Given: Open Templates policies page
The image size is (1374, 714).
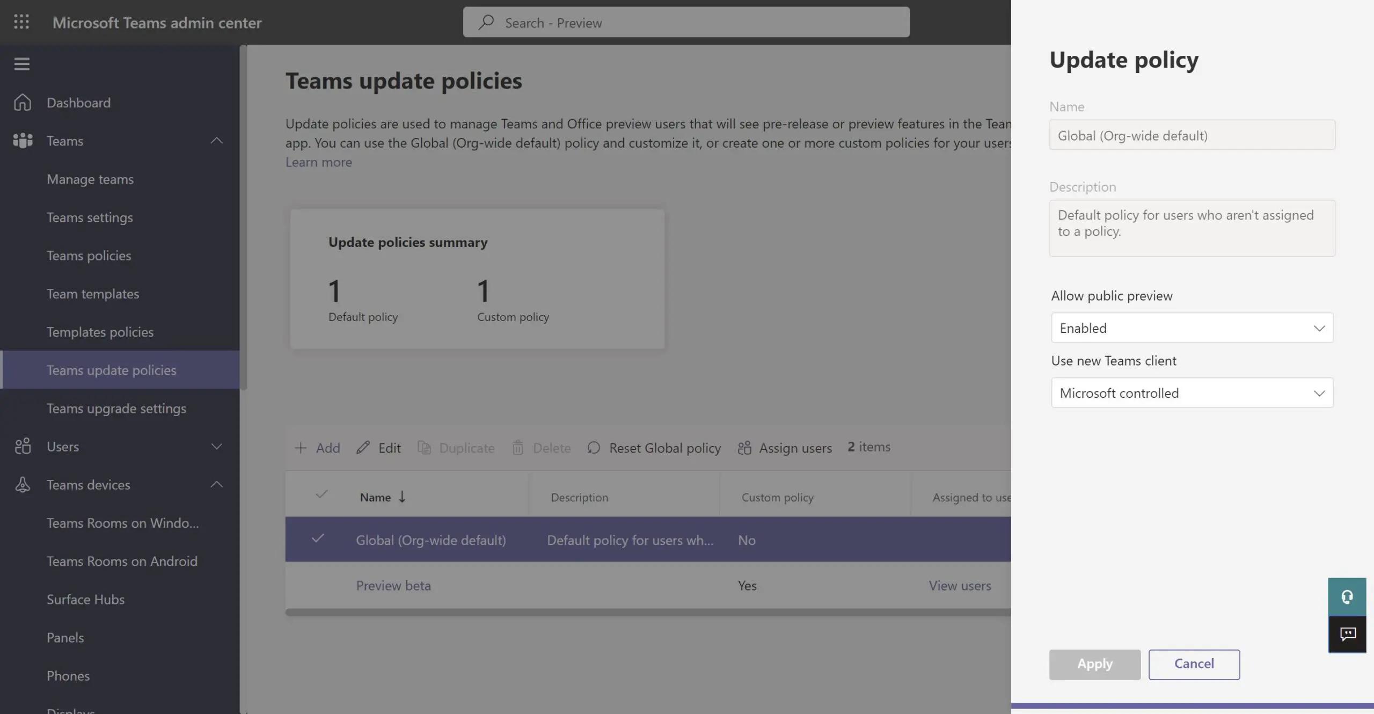Looking at the screenshot, I should pos(100,332).
